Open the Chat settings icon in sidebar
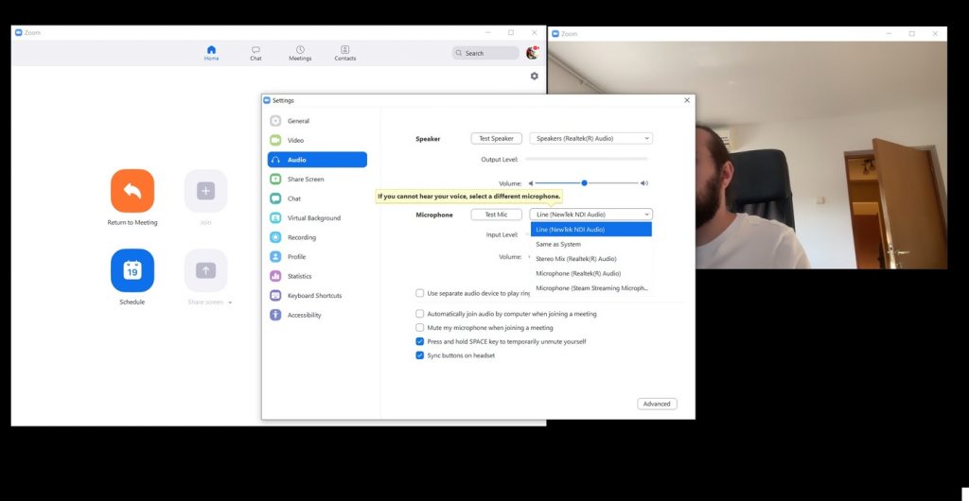 pyautogui.click(x=275, y=199)
